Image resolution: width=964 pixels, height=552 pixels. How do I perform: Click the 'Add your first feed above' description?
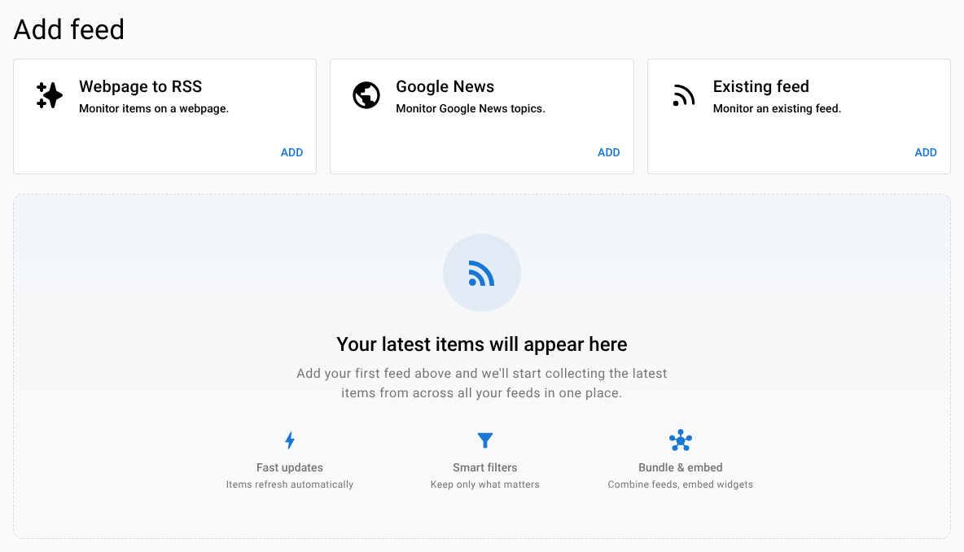click(x=481, y=383)
